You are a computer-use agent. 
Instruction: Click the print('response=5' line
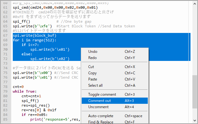55,119
